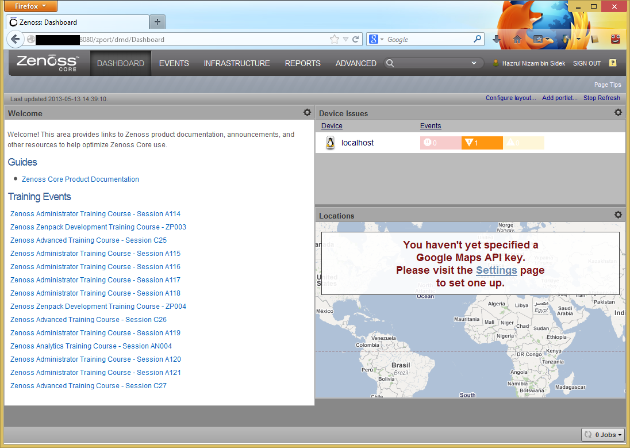Open the Firefox application menu
The image size is (630, 448).
coord(30,6)
